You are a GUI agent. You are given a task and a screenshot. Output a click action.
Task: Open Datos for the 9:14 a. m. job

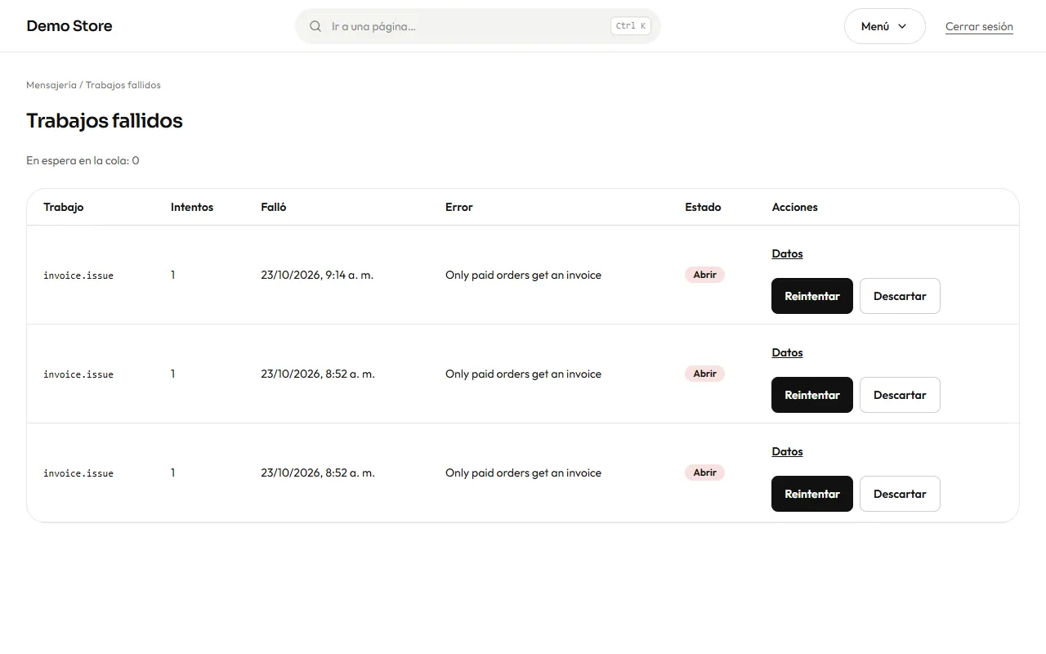[787, 253]
